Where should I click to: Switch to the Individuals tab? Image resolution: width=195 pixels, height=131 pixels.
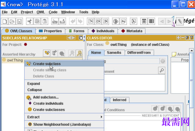[103, 31]
